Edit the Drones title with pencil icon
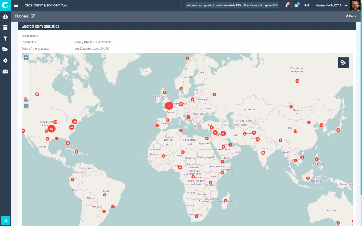The width and height of the screenshot is (362, 226). pos(33,16)
